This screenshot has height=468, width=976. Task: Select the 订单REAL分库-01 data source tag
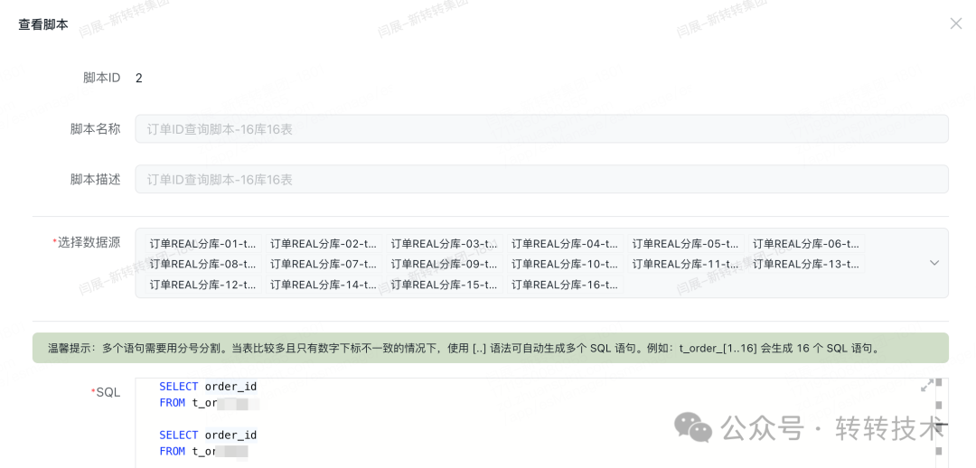coord(203,243)
